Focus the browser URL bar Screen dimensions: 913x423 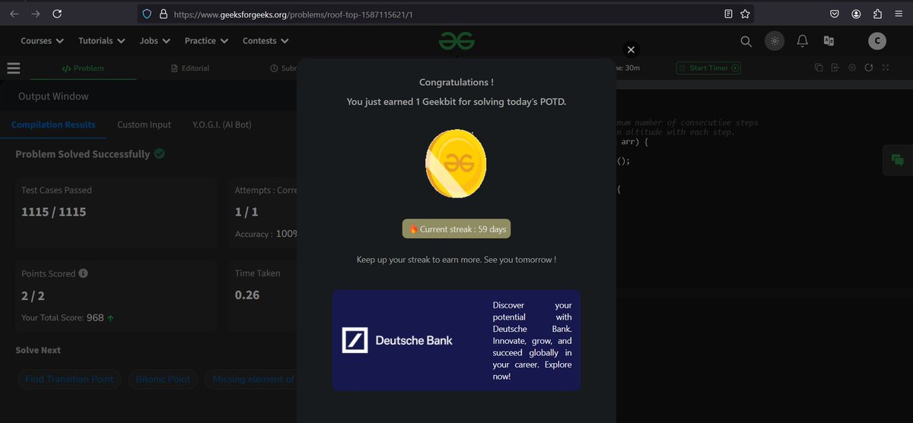click(445, 14)
